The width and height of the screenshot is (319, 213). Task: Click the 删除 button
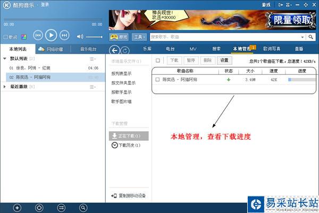208,61
